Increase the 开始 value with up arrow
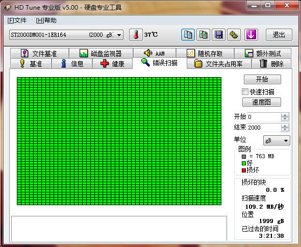Viewport: 301px width, 247px height. tap(285, 115)
